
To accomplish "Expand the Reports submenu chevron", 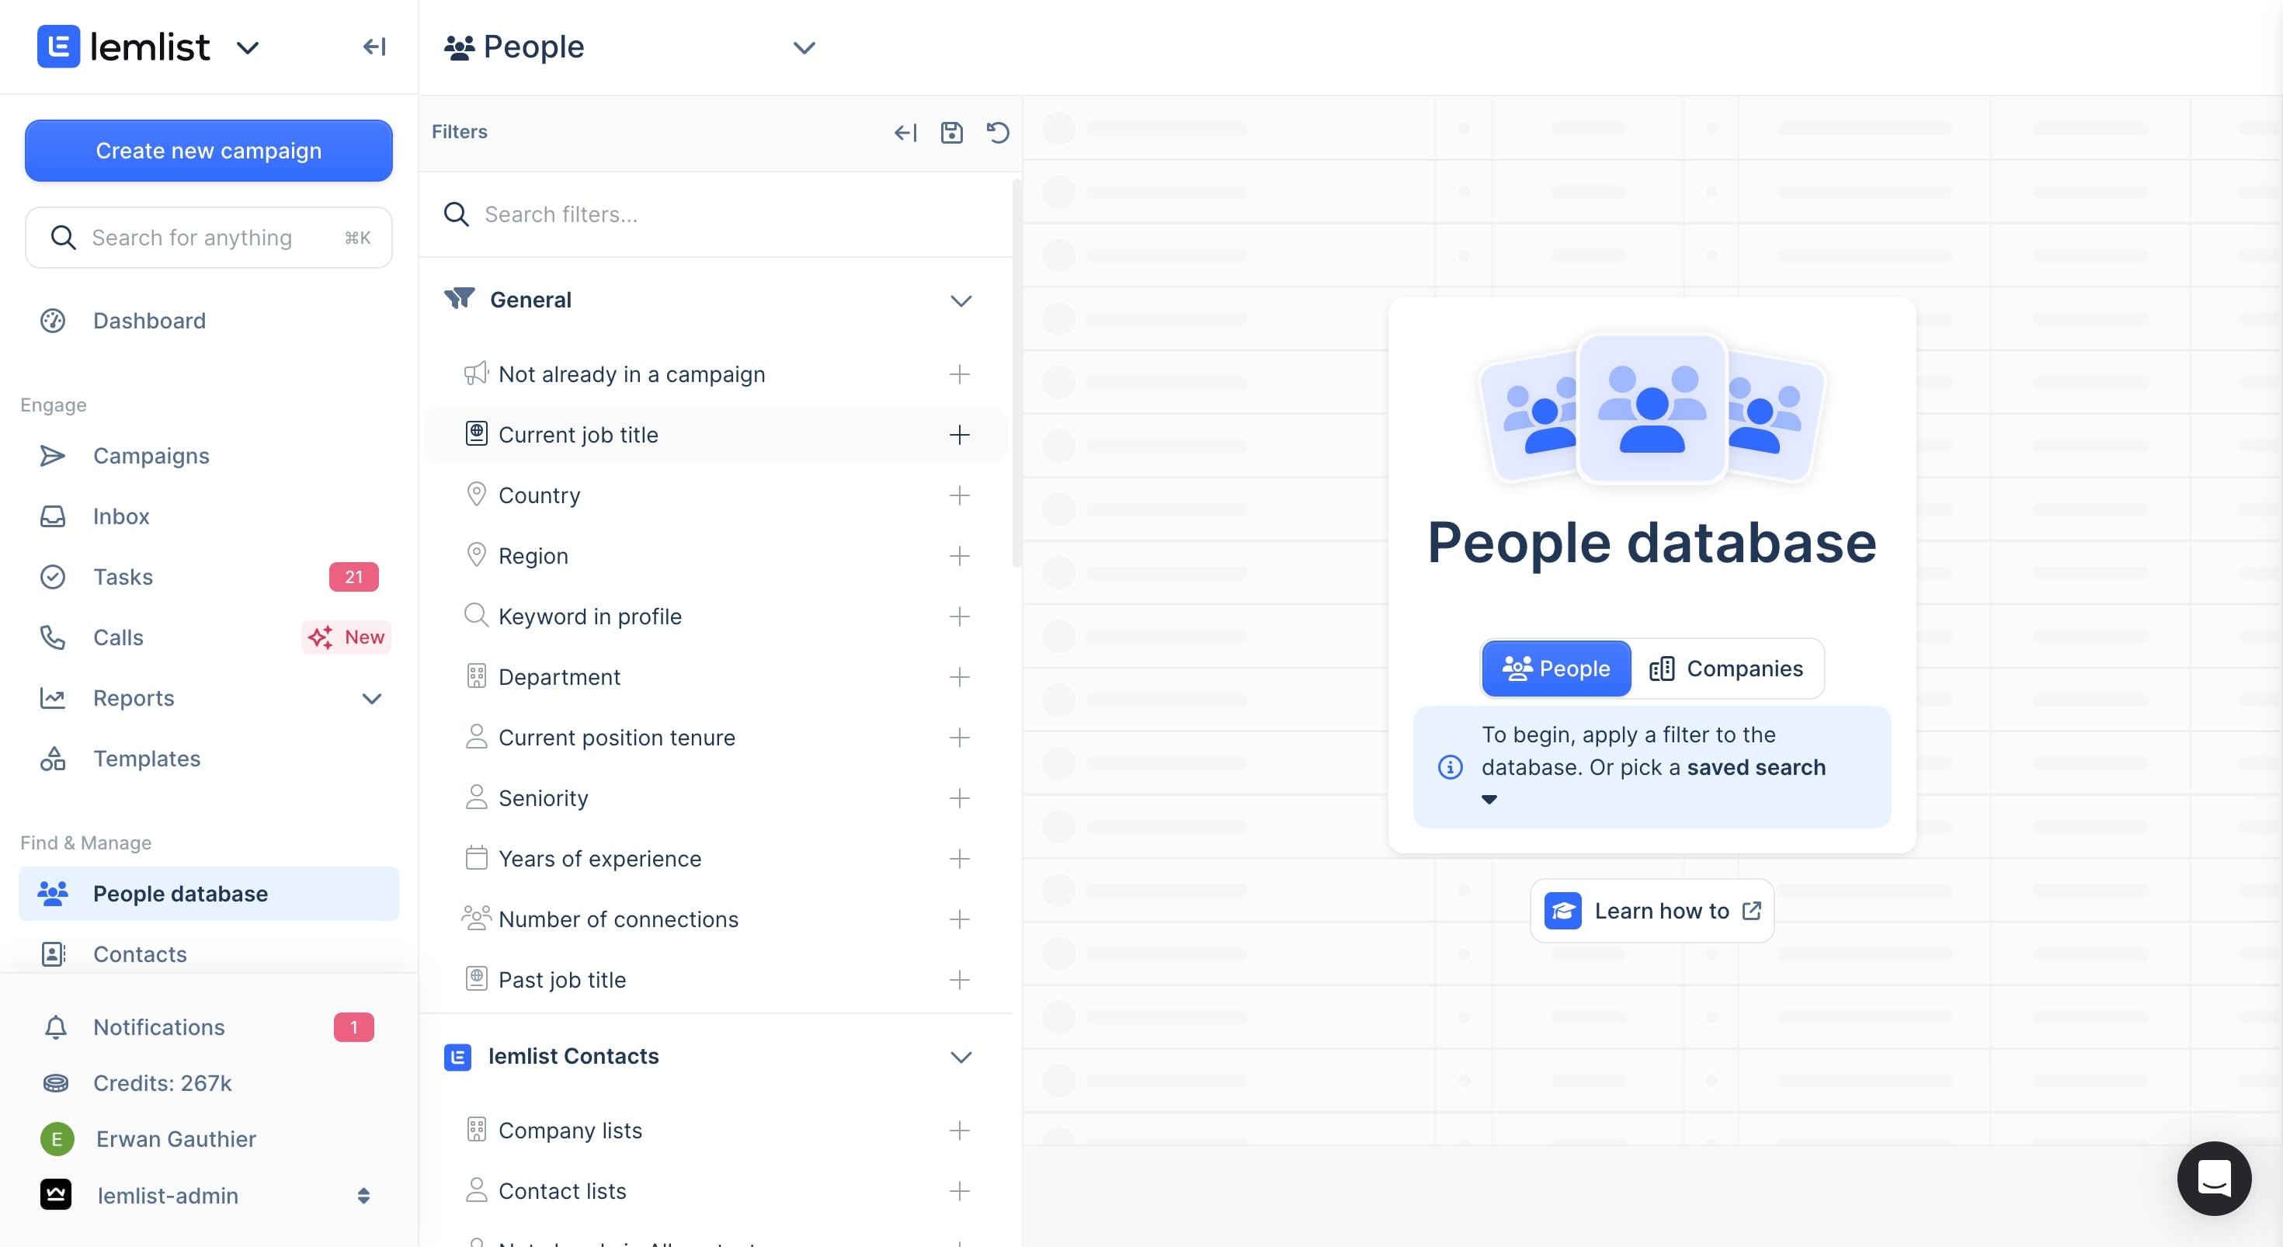I will pos(371,697).
